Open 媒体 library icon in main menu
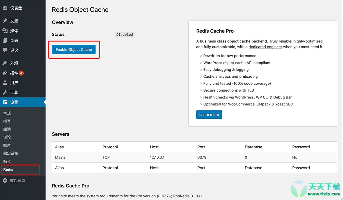This screenshot has width=343, height=200. click(x=5, y=31)
